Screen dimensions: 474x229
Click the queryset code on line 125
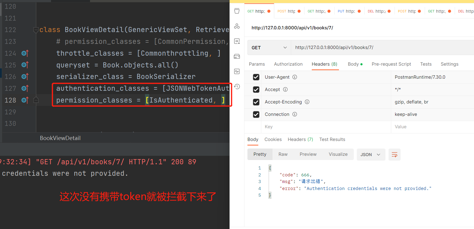tap(117, 65)
